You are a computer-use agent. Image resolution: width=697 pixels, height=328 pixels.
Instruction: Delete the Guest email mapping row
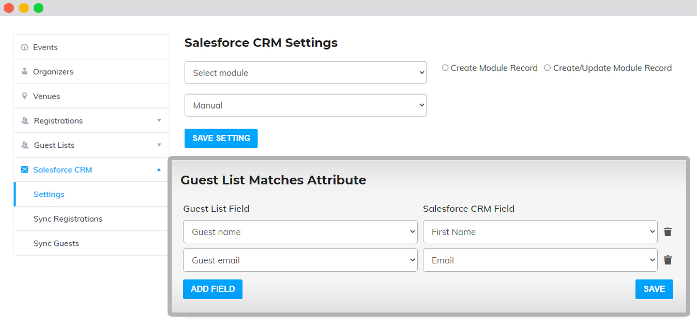[x=668, y=260]
